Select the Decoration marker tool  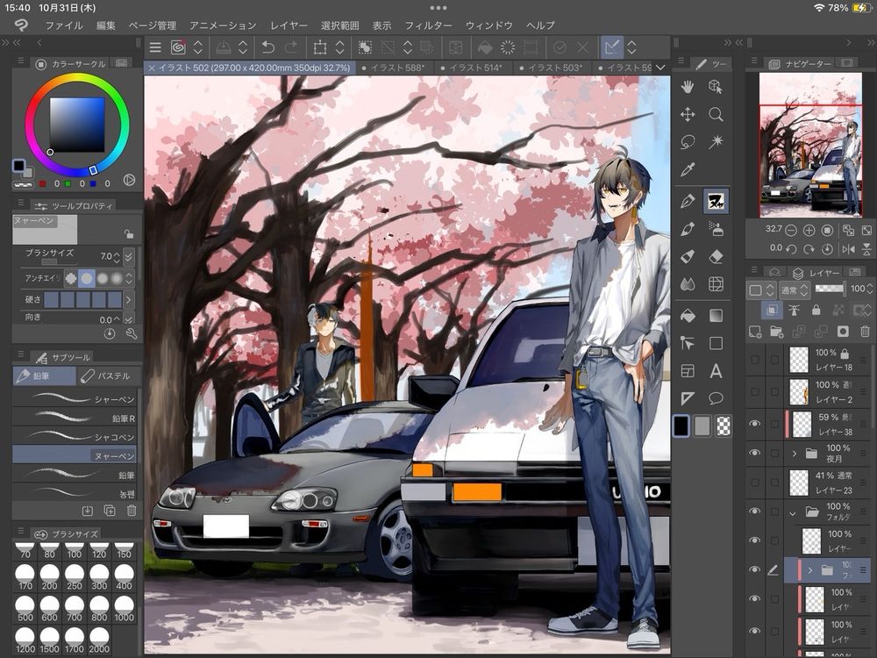tap(688, 256)
